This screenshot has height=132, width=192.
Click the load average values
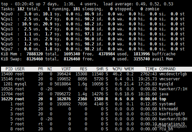pyautogui.click(x=154, y=4)
